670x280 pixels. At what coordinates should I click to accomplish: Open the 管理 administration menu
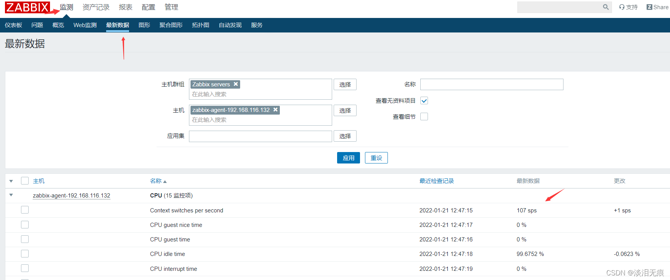(x=171, y=7)
